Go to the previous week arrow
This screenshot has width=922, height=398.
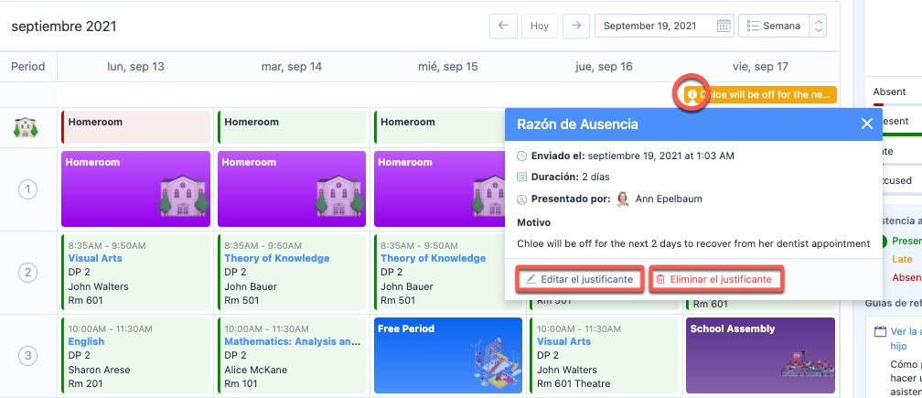(x=502, y=27)
